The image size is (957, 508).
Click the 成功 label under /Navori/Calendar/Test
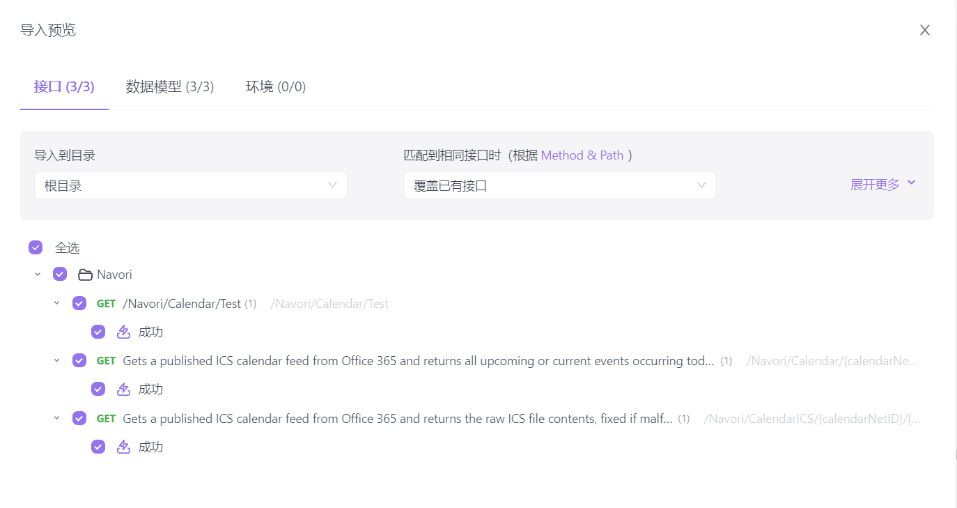(150, 332)
